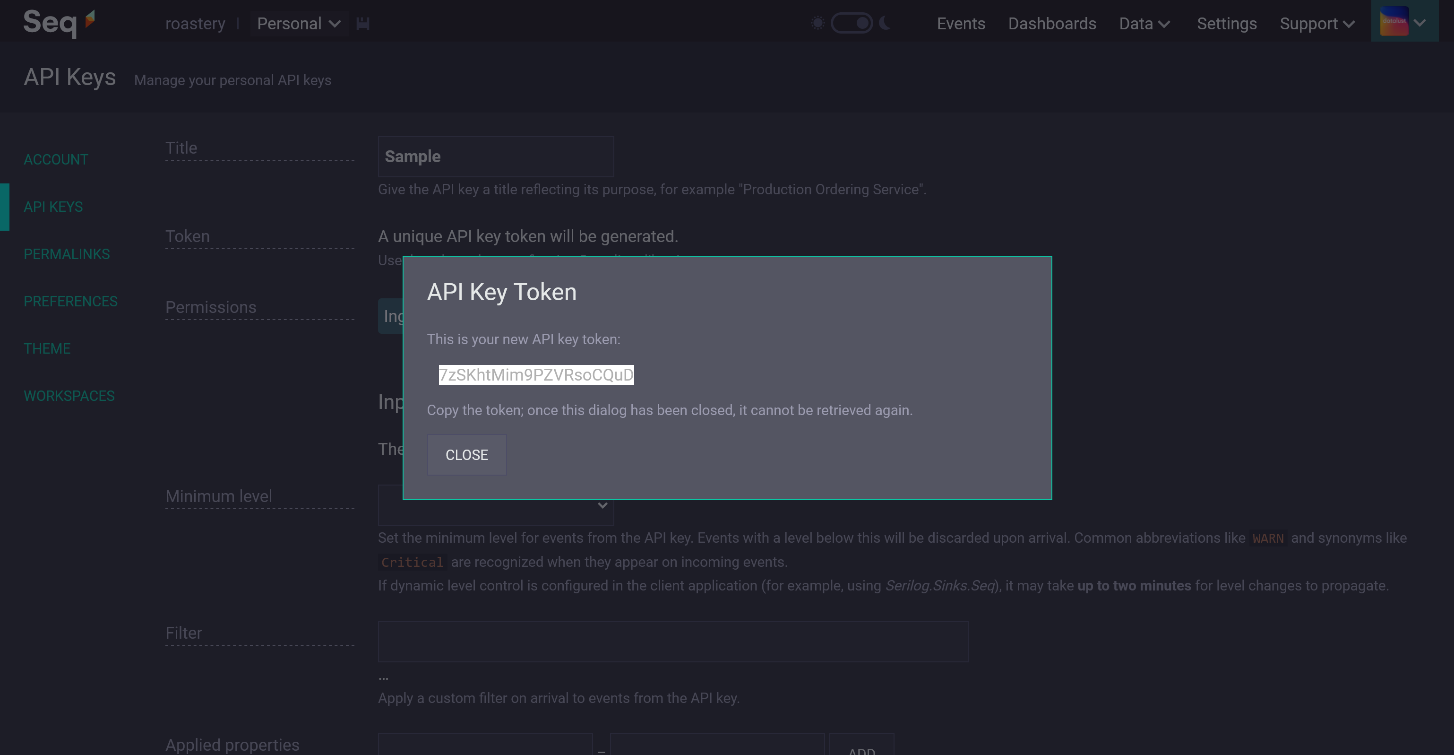Click the sun light-theme icon

[817, 23]
